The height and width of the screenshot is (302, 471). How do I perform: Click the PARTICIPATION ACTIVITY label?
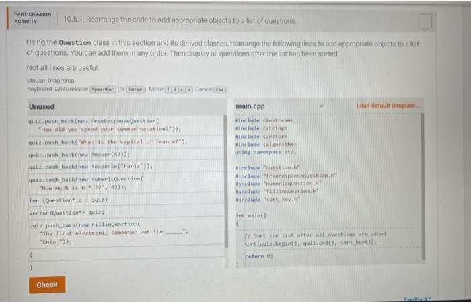tap(32, 18)
